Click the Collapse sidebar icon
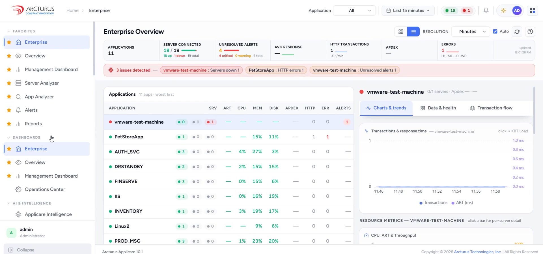Viewport: 543px width, 254px height. pyautogui.click(x=11, y=250)
